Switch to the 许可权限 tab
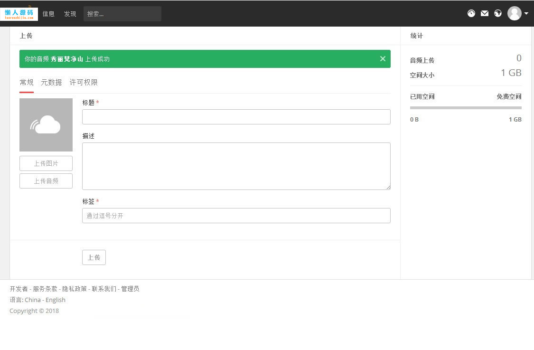 (84, 82)
